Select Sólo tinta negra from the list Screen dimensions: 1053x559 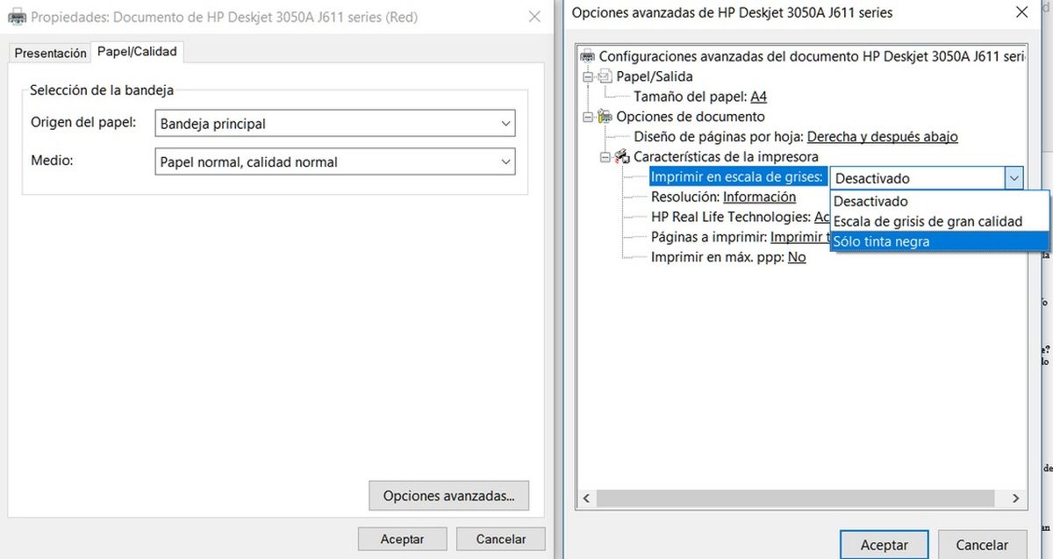pyautogui.click(x=880, y=241)
